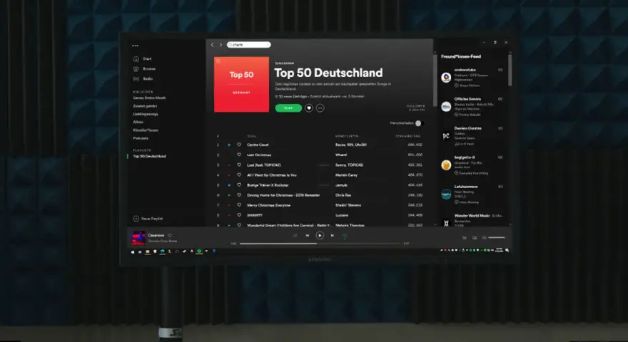Create a new playlist with Neue Playlist
The width and height of the screenshot is (628, 342).
coord(148,219)
